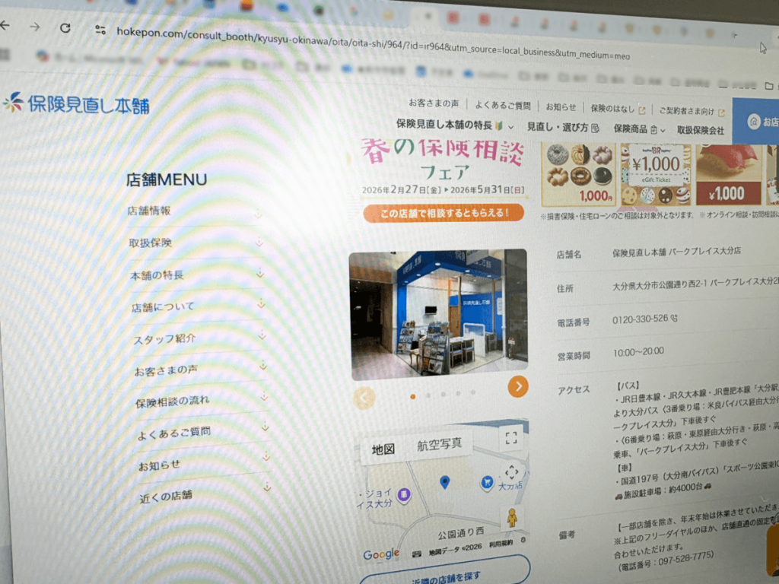Click the doughnut gift image
Screen dimensions: 779x584
[578, 174]
